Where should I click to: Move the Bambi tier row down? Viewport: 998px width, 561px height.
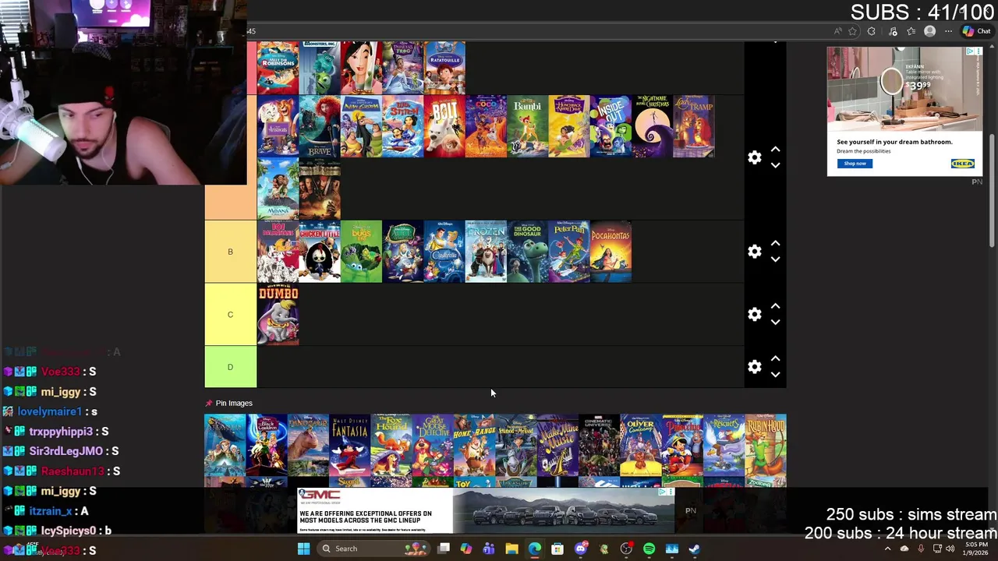(x=775, y=165)
